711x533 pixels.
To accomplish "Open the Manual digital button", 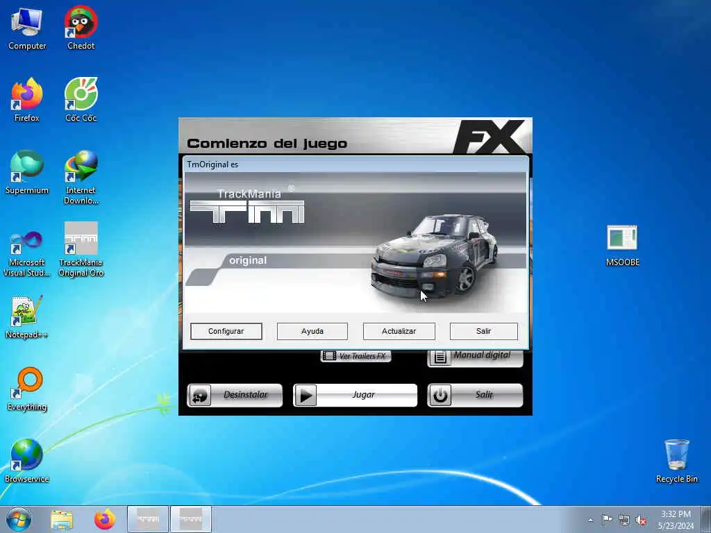I will 475,357.
